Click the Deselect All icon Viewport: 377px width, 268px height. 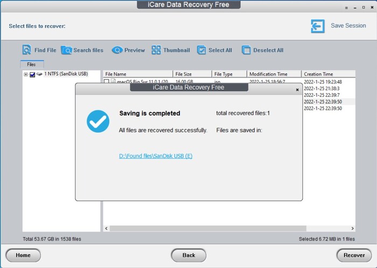coord(246,50)
